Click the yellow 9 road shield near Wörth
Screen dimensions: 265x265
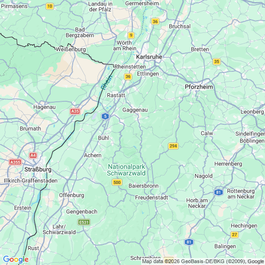click(x=131, y=35)
